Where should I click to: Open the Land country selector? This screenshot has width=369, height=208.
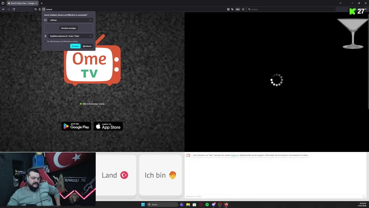[116, 175]
